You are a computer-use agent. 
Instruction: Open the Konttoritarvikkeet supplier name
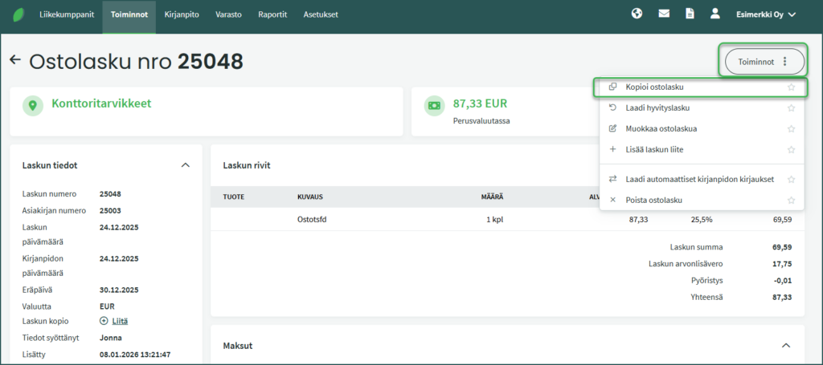[101, 103]
